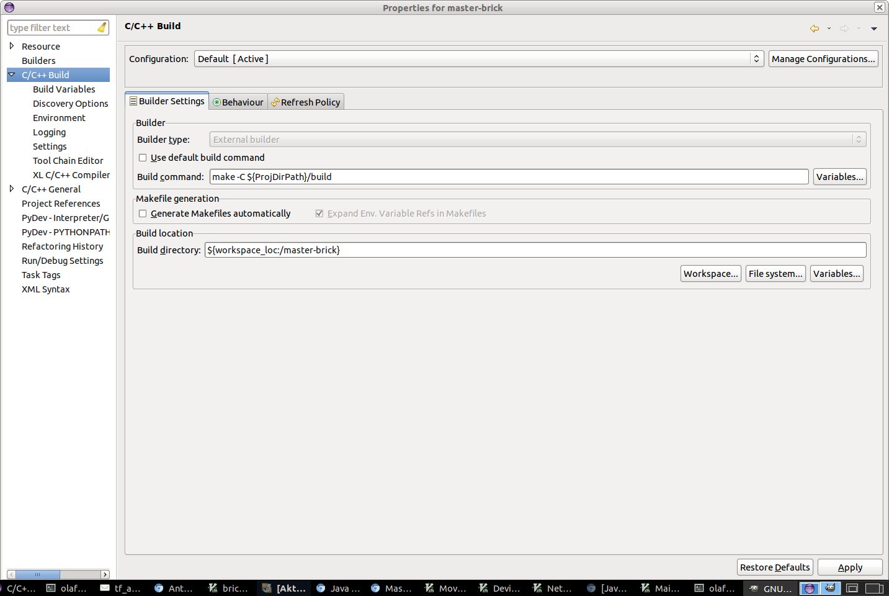Check Generate Makefiles automatically
889x596 pixels.
coord(143,214)
